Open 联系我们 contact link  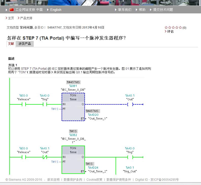click(125, 10)
